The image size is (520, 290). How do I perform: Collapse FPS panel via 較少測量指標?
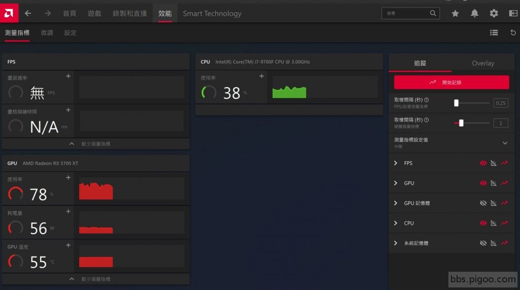pyautogui.click(x=96, y=143)
